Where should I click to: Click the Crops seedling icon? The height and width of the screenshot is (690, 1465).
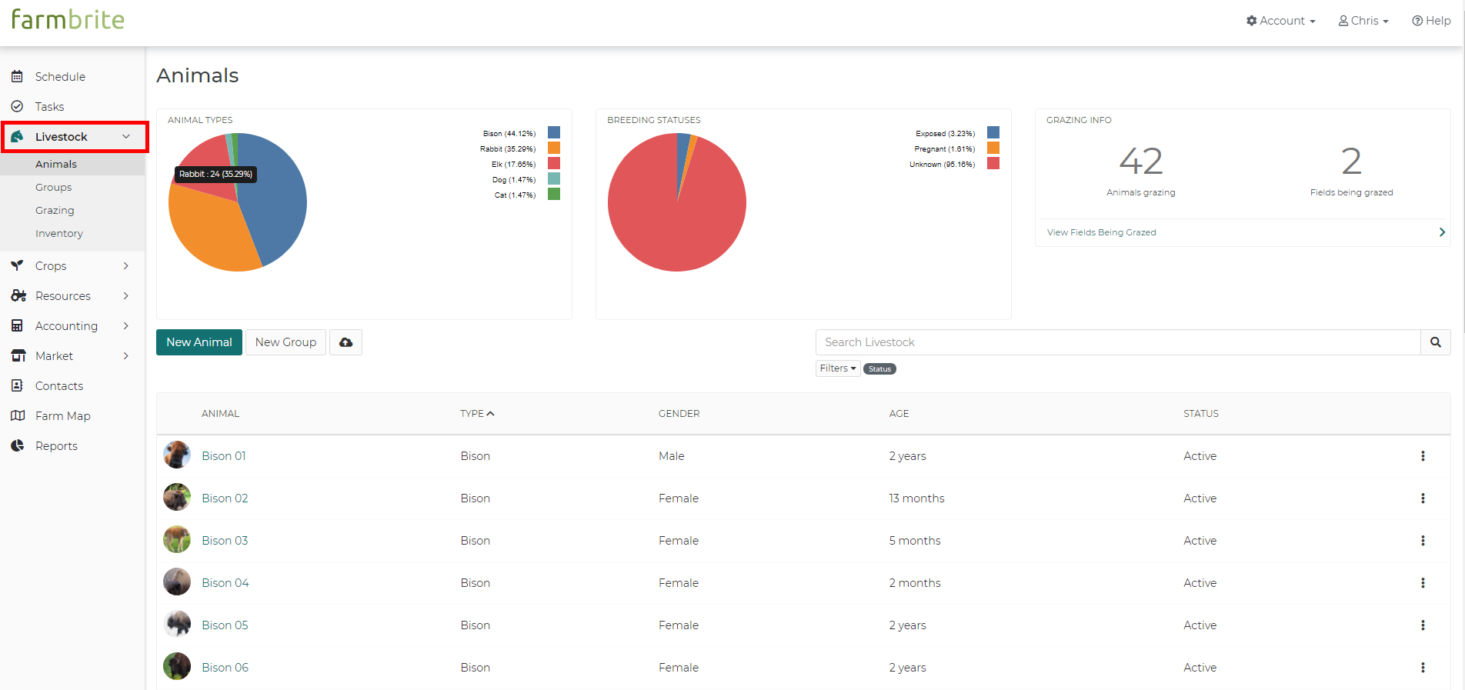[17, 265]
